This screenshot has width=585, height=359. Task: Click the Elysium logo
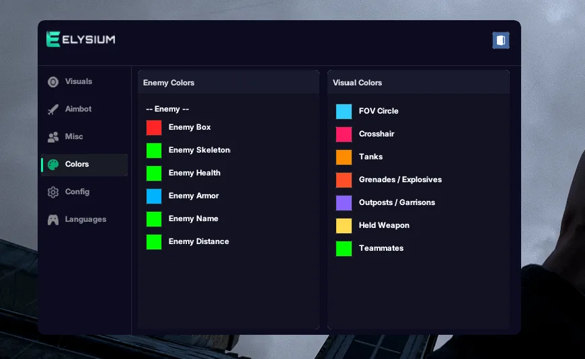pos(81,39)
